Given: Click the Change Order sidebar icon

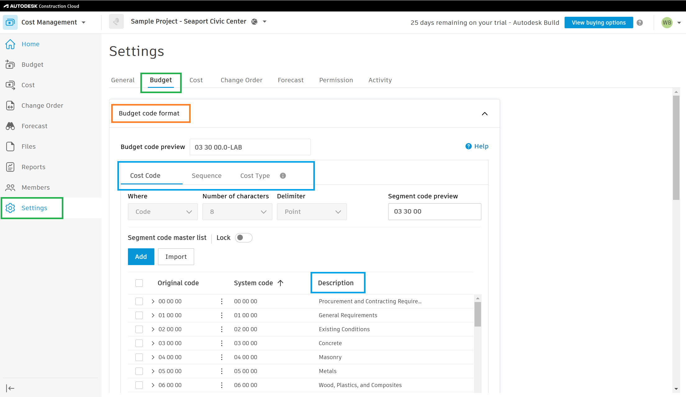Looking at the screenshot, I should click(x=10, y=106).
